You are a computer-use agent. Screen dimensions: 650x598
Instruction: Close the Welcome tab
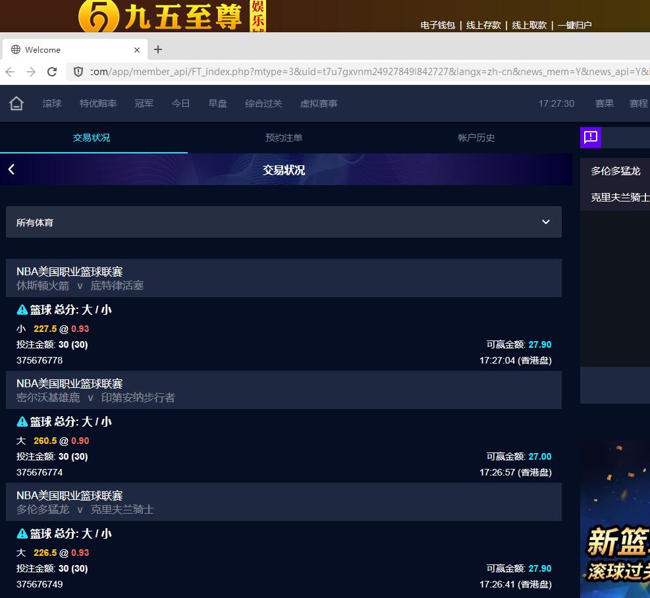[137, 50]
